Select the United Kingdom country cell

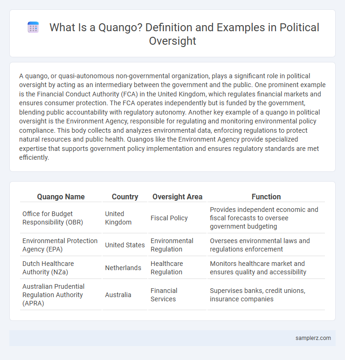tap(125, 218)
